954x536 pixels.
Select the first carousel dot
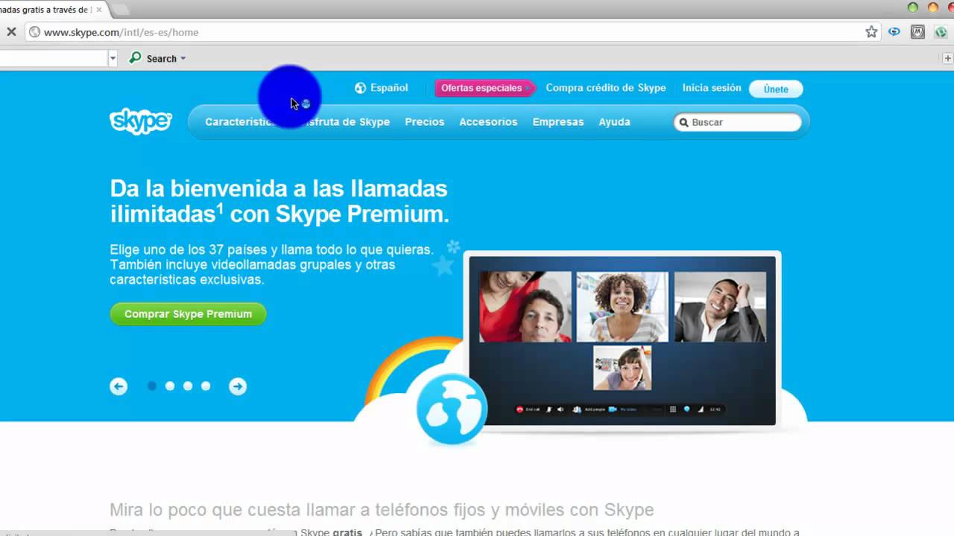[x=152, y=386]
